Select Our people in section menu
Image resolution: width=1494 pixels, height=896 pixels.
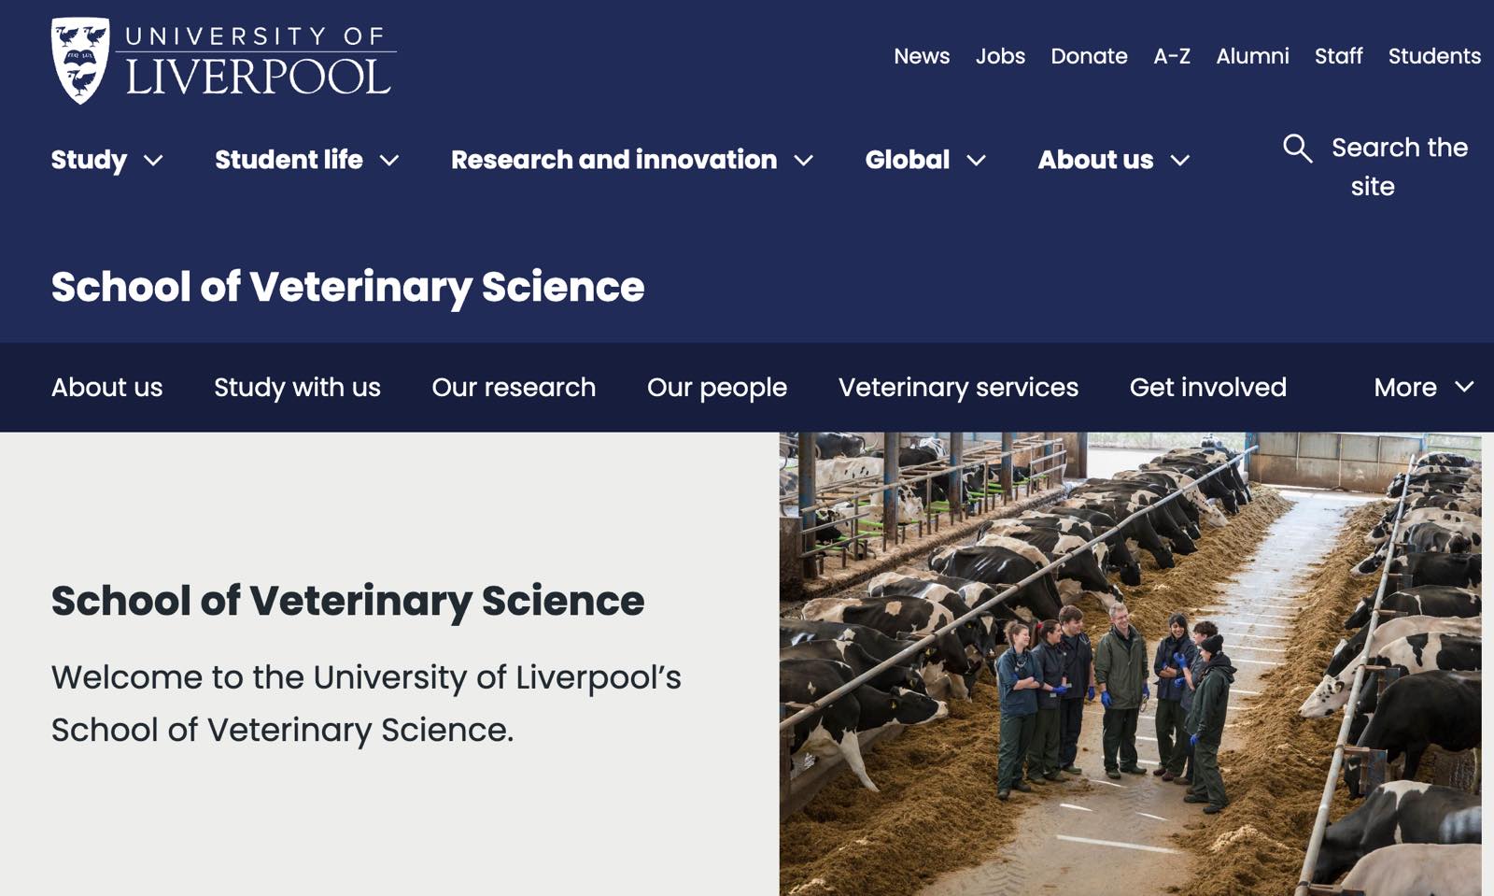717,388
